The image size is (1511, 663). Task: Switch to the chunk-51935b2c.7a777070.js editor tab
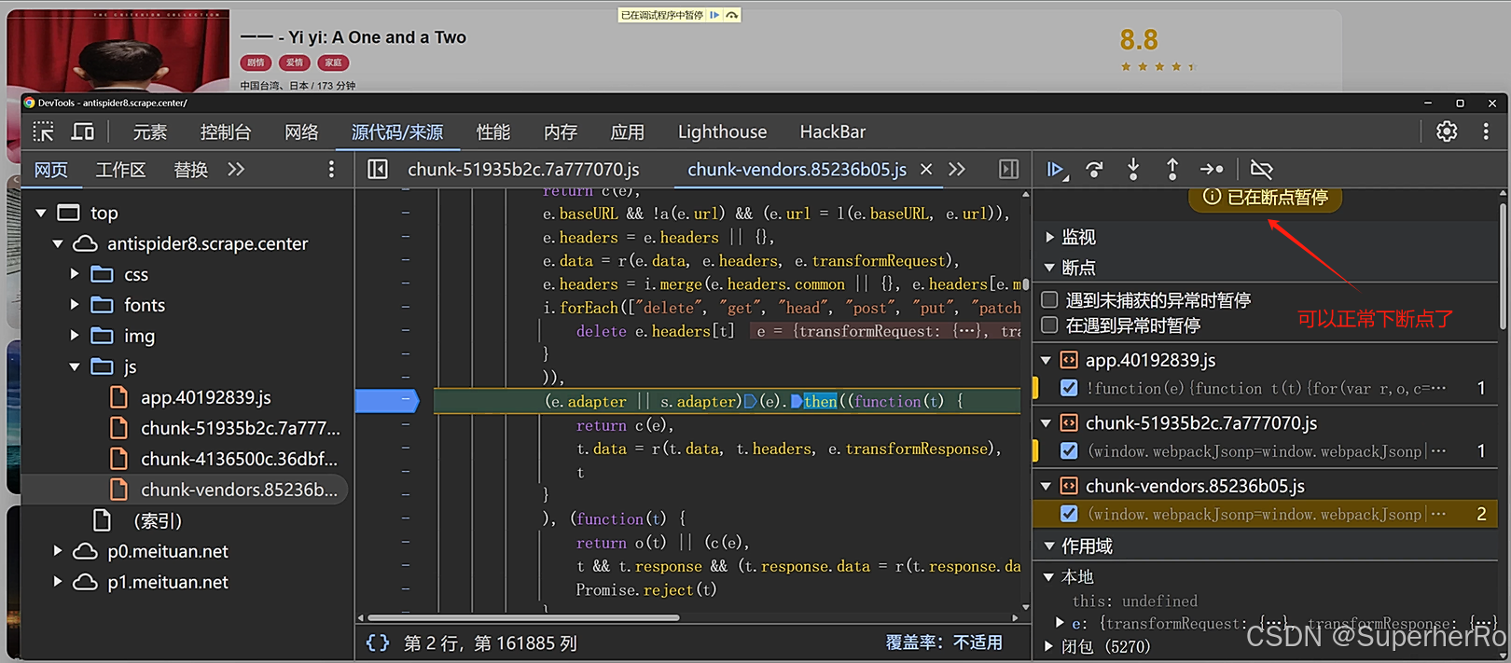coord(523,169)
